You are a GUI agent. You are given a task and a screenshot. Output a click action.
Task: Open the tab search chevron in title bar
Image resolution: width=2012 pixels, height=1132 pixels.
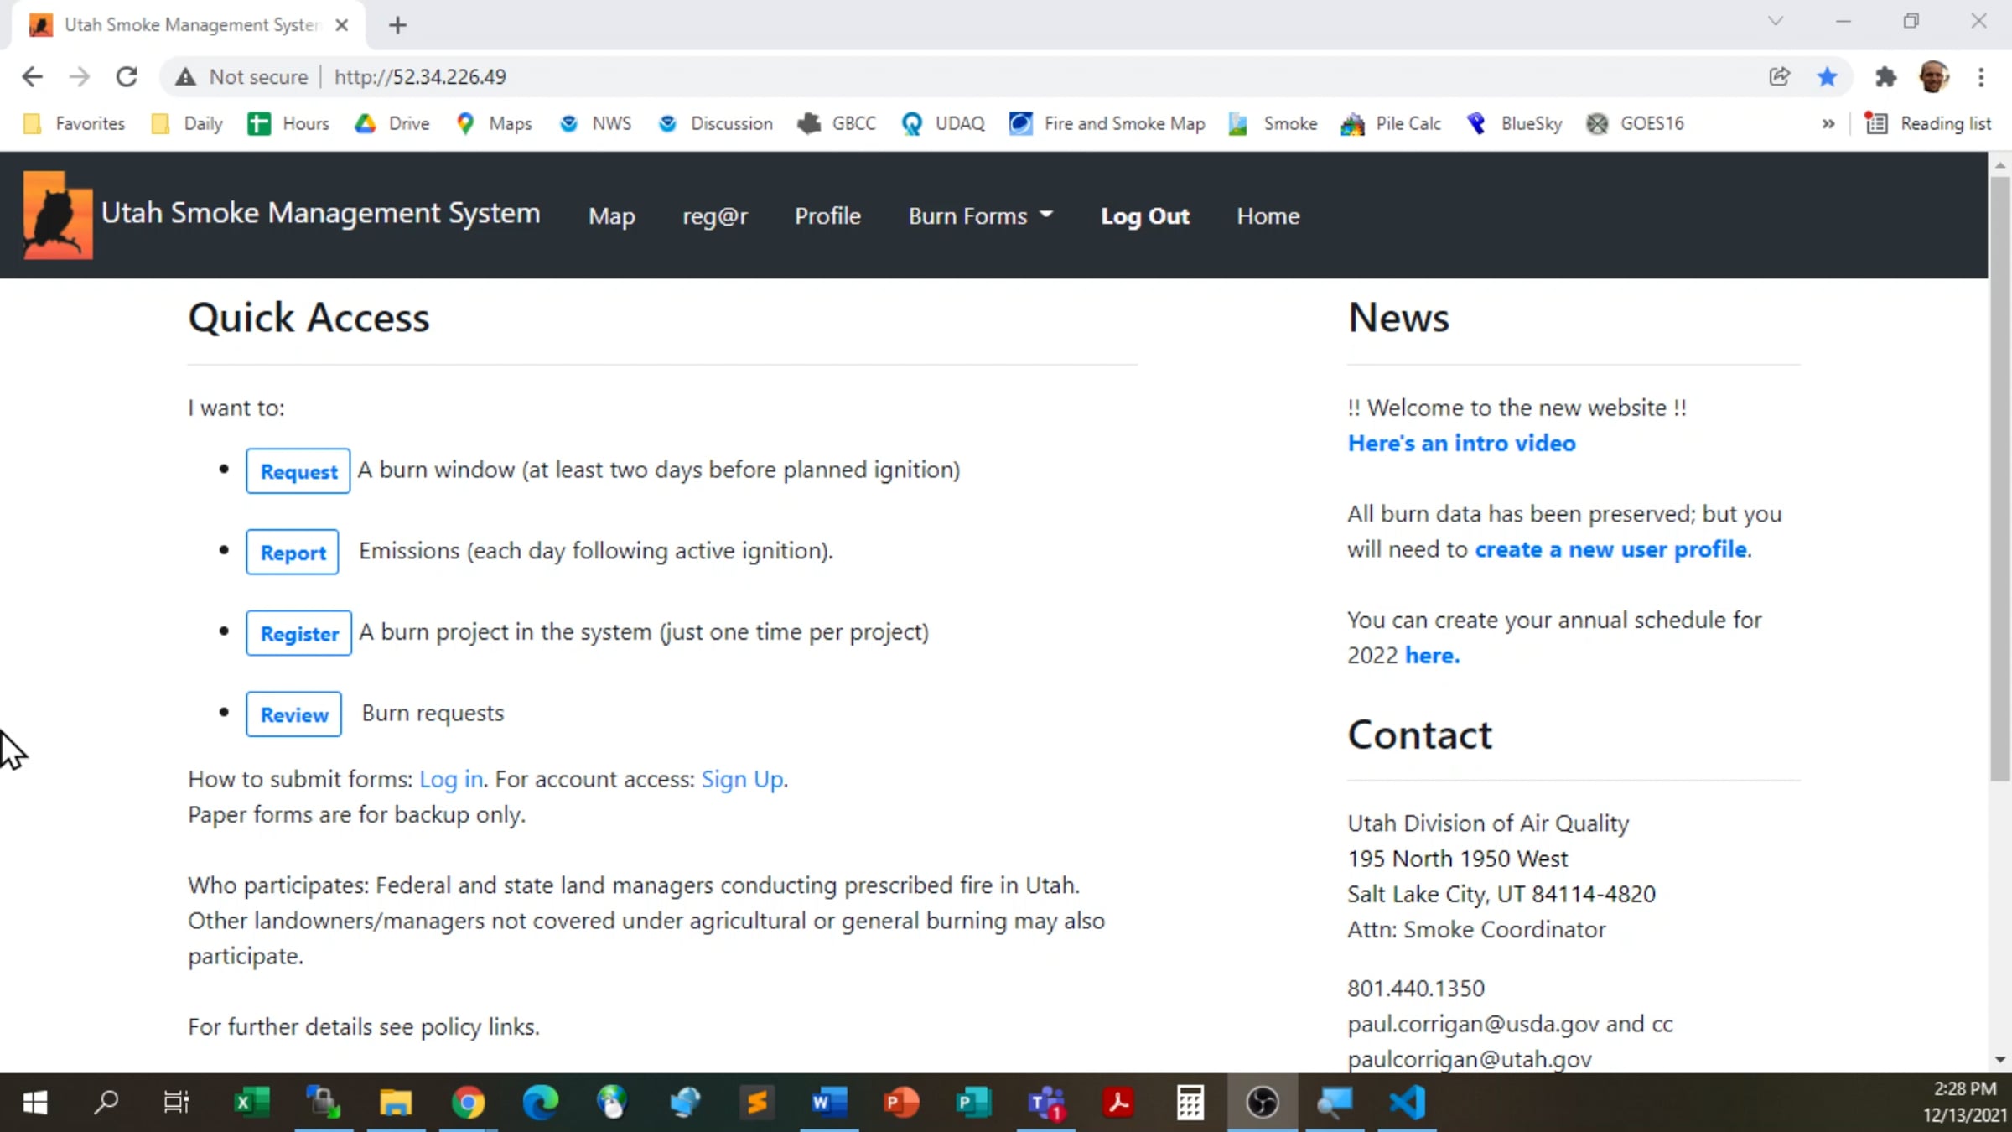point(1775,22)
